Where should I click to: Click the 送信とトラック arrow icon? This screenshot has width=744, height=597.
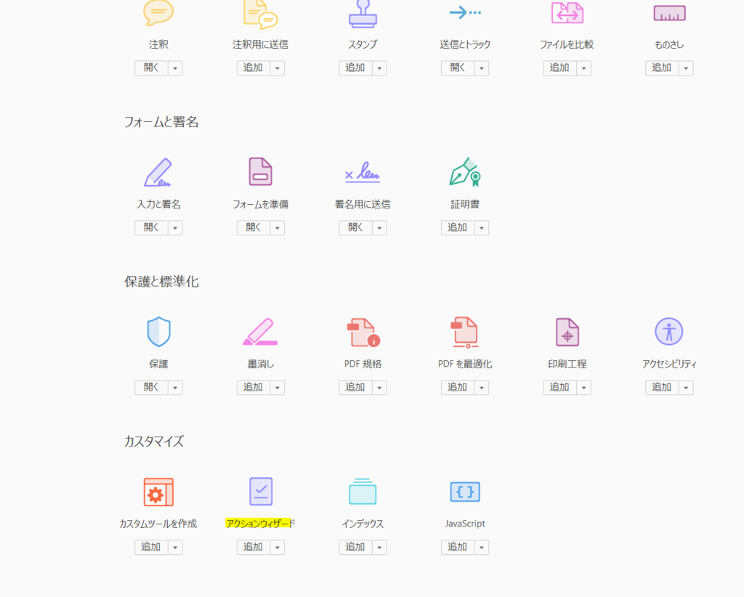465,12
